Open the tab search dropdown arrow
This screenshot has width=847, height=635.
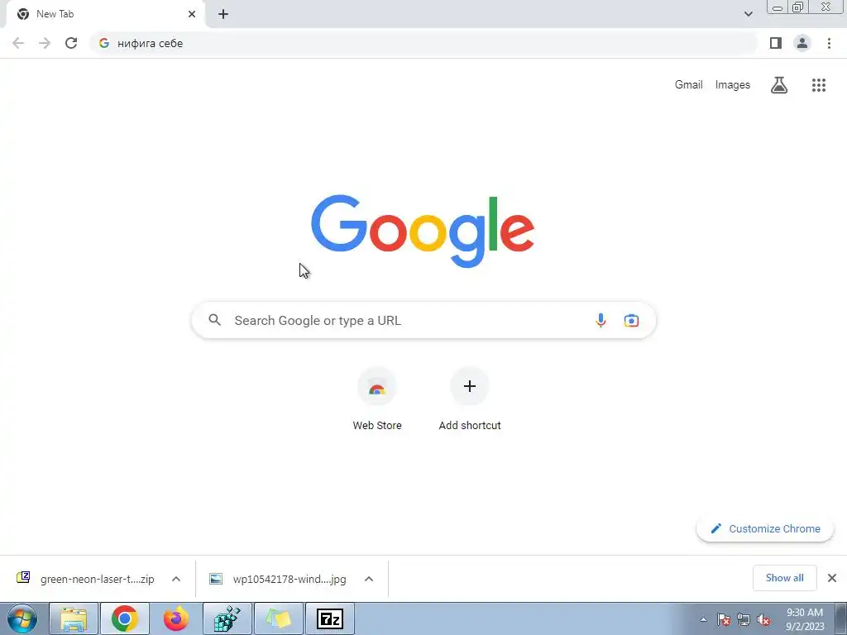[x=748, y=14]
